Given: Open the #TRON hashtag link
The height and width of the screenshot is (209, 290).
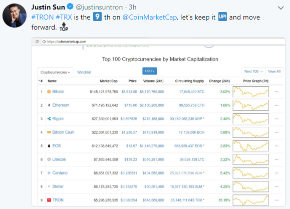Looking at the screenshot, I should [x=43, y=17].
